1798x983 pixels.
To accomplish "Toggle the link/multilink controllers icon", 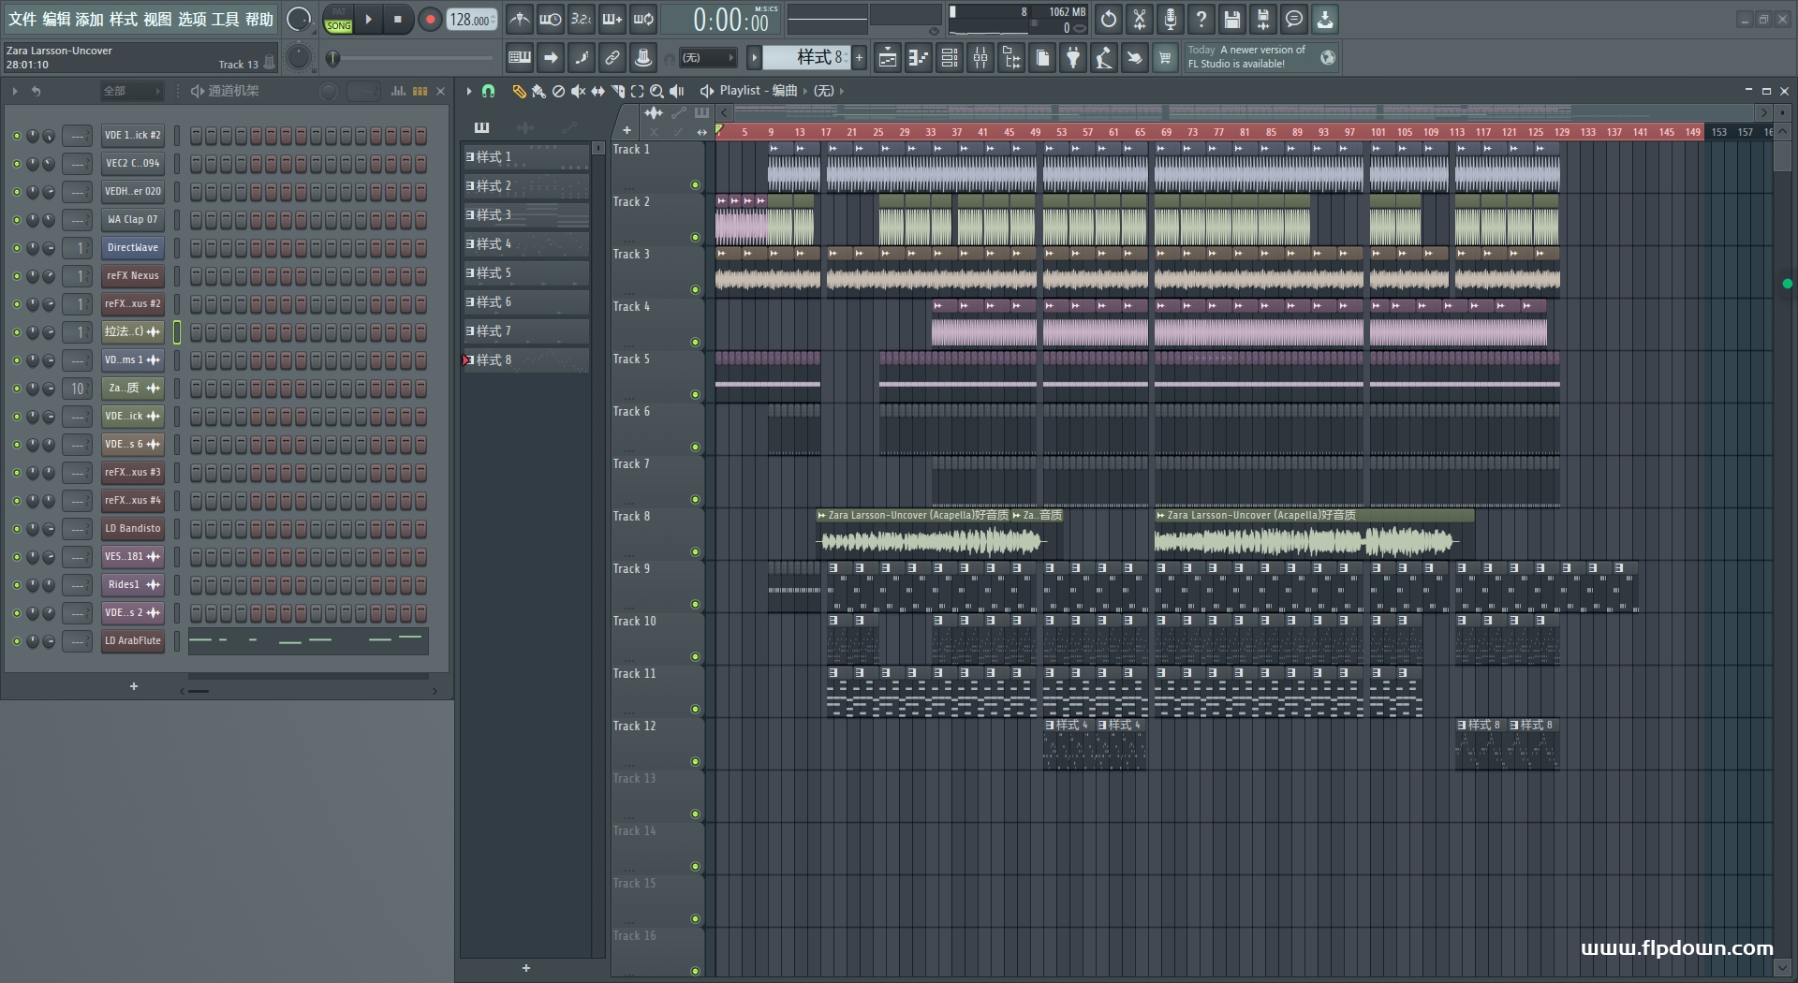I will [x=612, y=58].
